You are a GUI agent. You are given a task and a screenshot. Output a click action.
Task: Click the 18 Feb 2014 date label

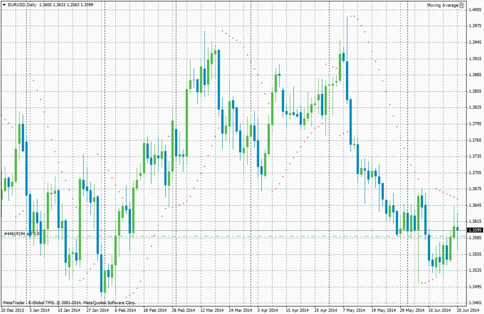tap(155, 310)
